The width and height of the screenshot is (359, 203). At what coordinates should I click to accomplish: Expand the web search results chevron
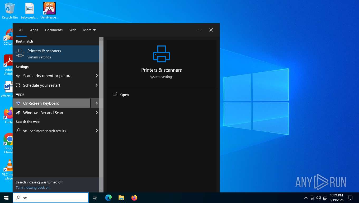coord(97,131)
